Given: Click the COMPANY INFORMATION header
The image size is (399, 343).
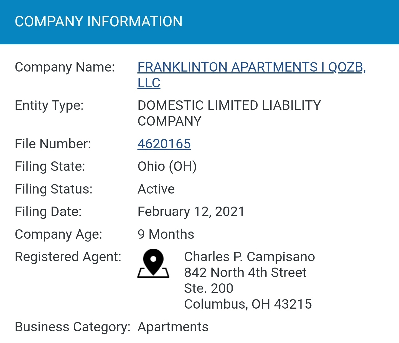Looking at the screenshot, I should [x=98, y=22].
